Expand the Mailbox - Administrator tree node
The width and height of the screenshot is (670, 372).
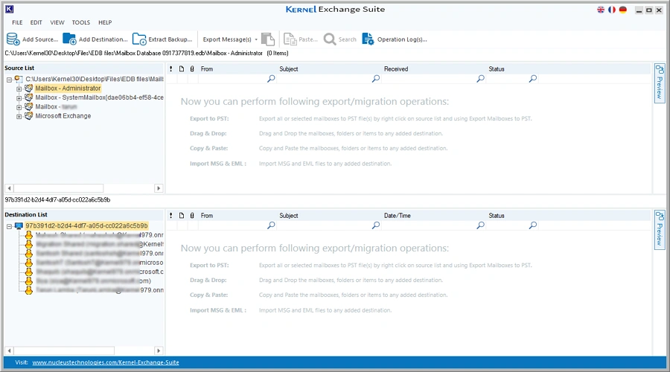(19, 89)
